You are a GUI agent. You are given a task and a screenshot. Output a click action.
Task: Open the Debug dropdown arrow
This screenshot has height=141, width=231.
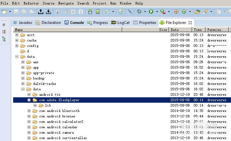(x=145, y=11)
